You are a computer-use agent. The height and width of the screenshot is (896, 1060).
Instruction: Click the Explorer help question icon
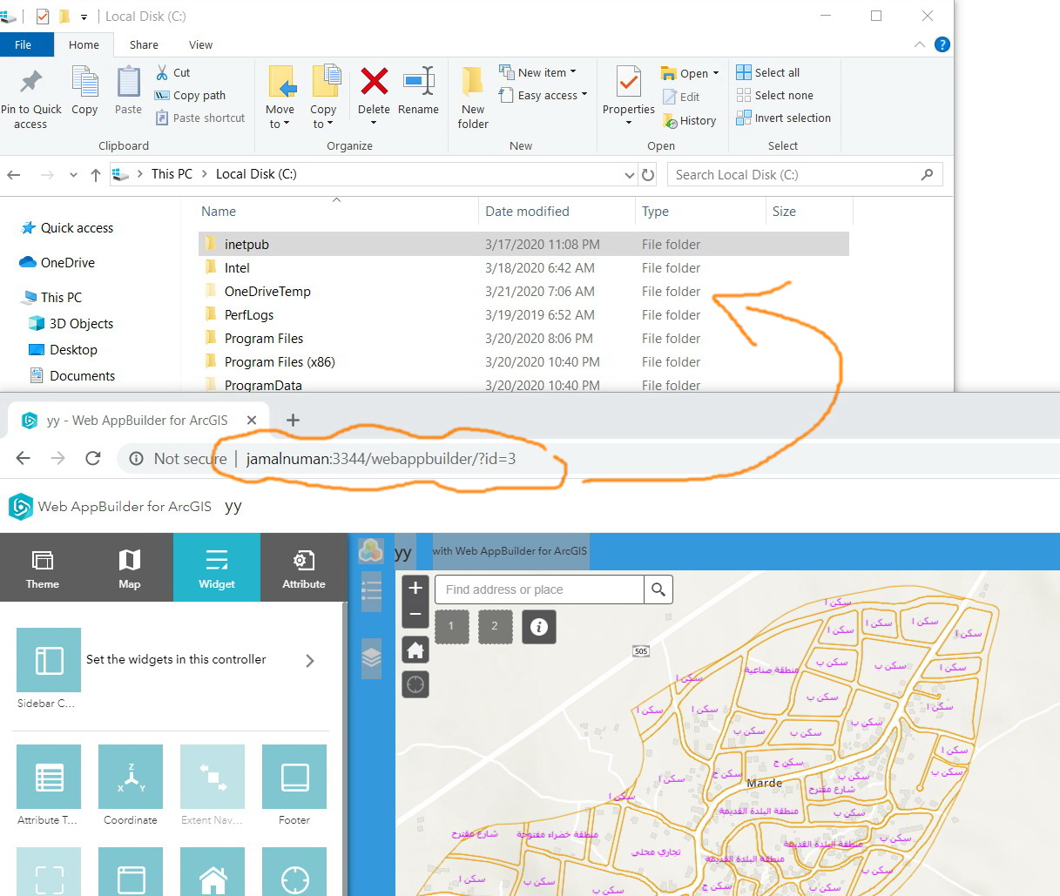pos(942,44)
